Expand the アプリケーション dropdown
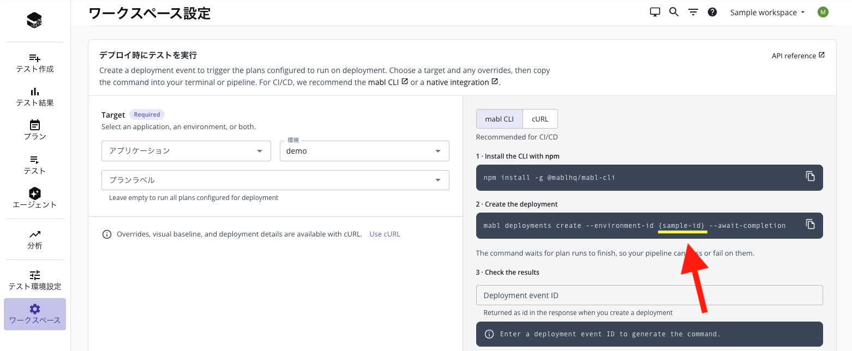852x351 pixels. 186,151
